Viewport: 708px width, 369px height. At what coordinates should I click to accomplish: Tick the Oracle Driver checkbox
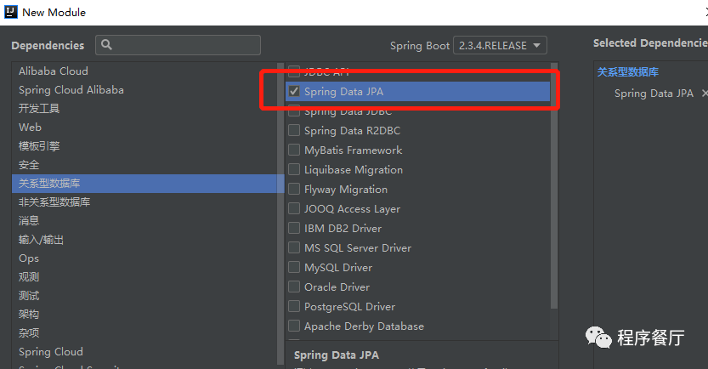tap(294, 287)
